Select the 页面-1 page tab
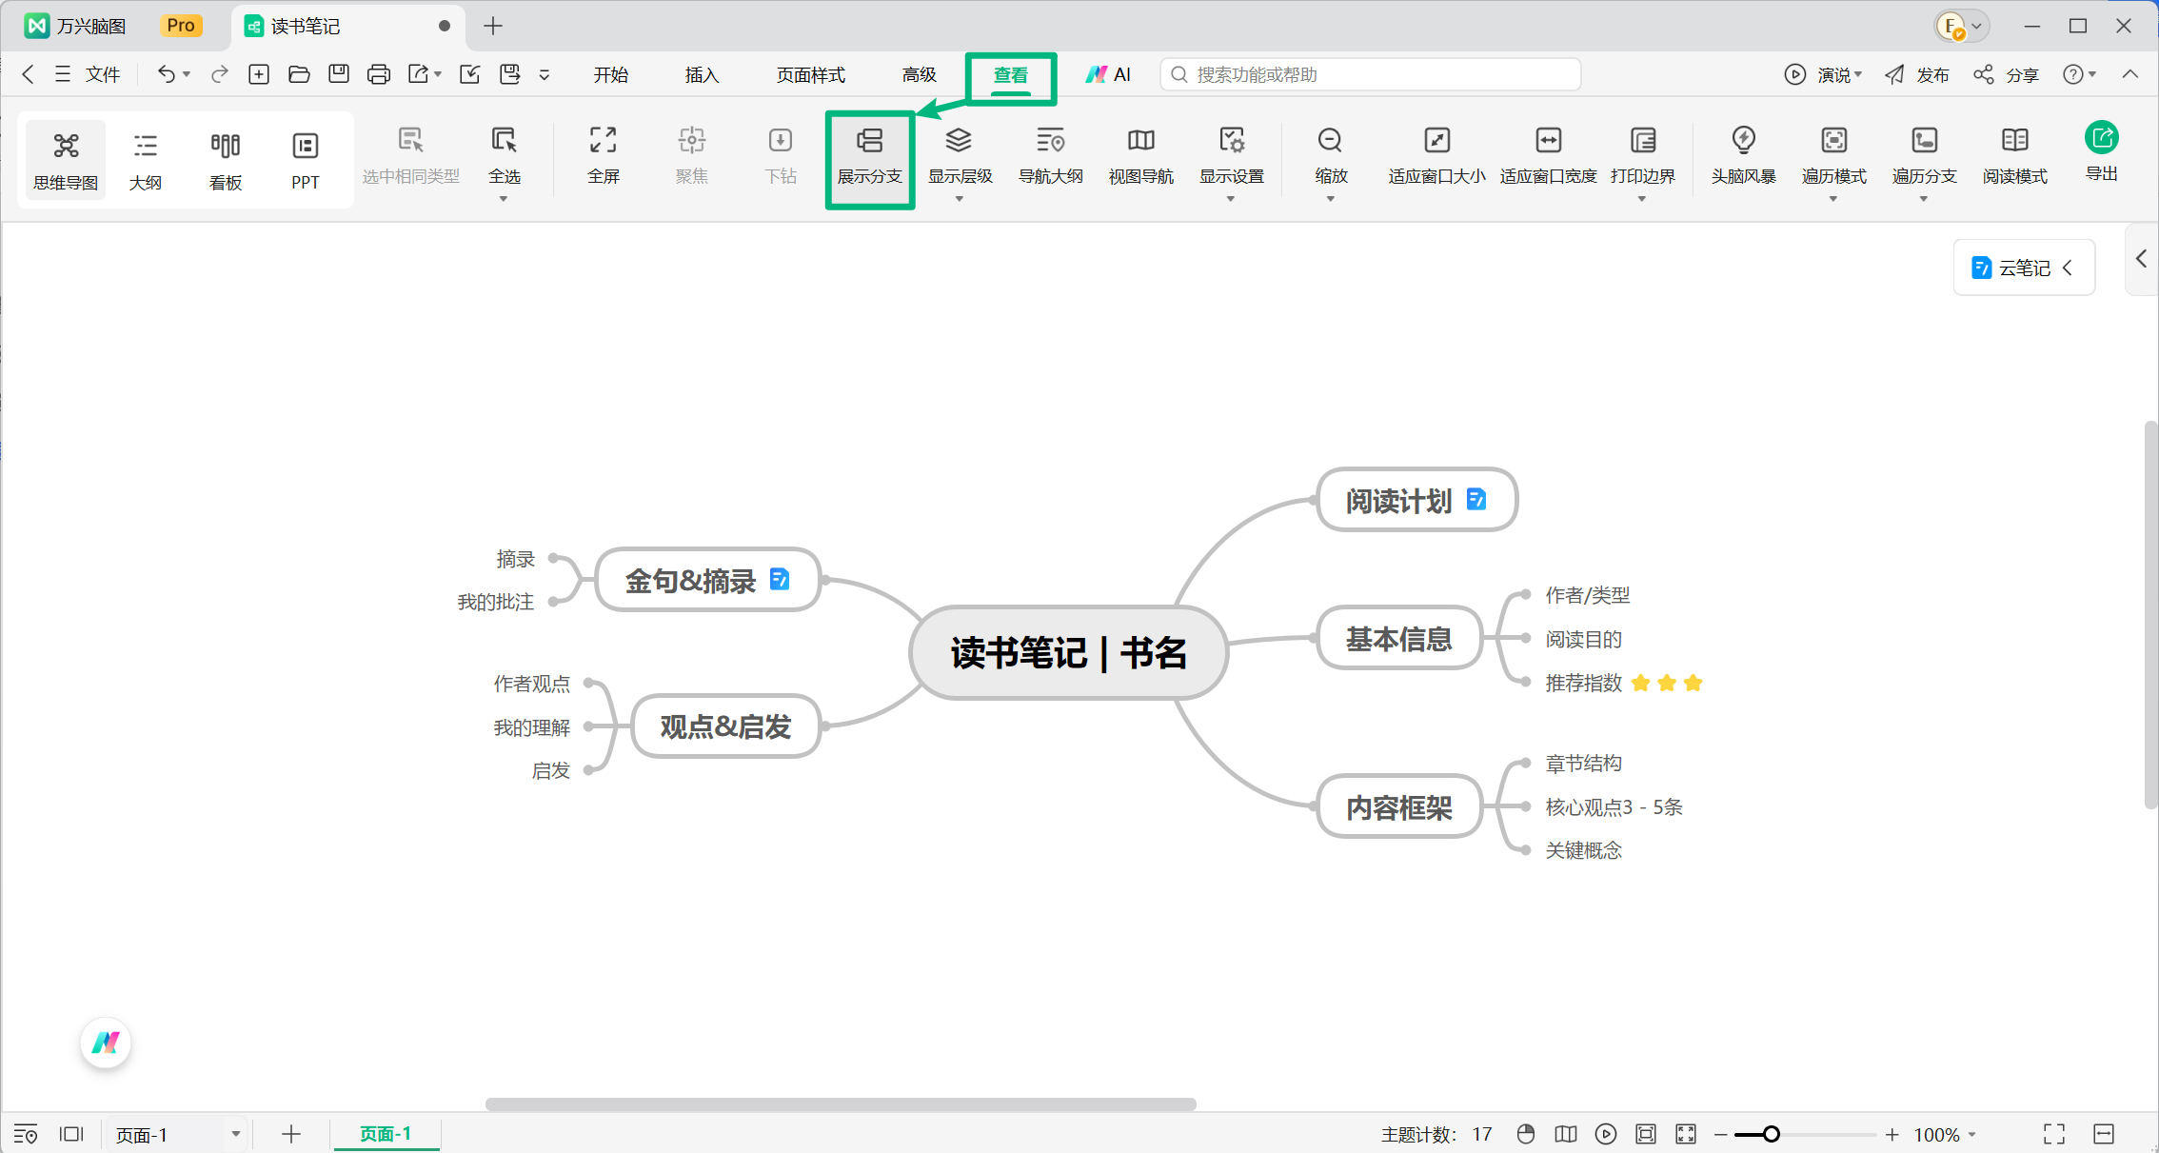 (386, 1134)
